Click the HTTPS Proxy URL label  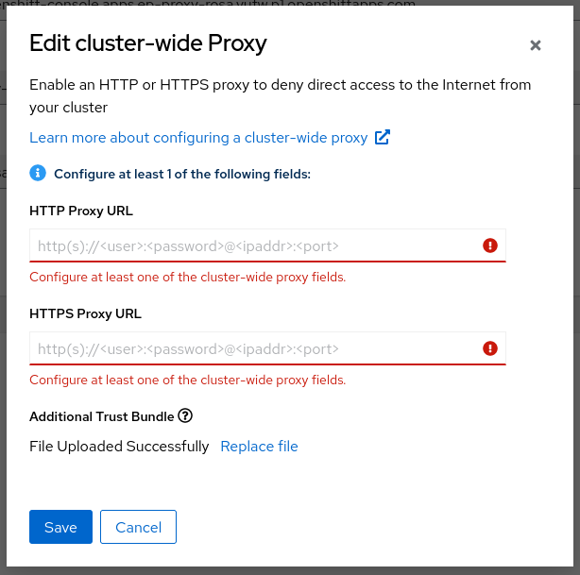[85, 313]
